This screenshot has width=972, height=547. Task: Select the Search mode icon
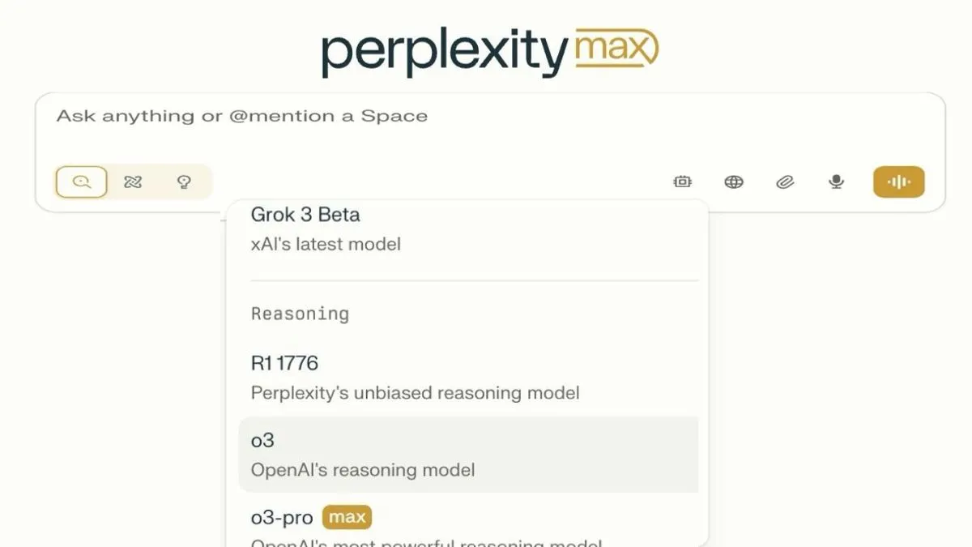tap(81, 182)
